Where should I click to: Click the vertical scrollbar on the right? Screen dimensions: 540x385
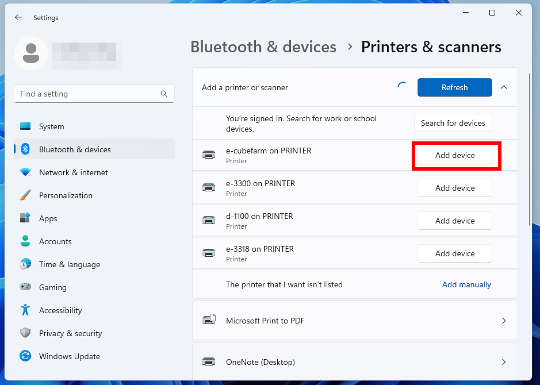click(530, 149)
